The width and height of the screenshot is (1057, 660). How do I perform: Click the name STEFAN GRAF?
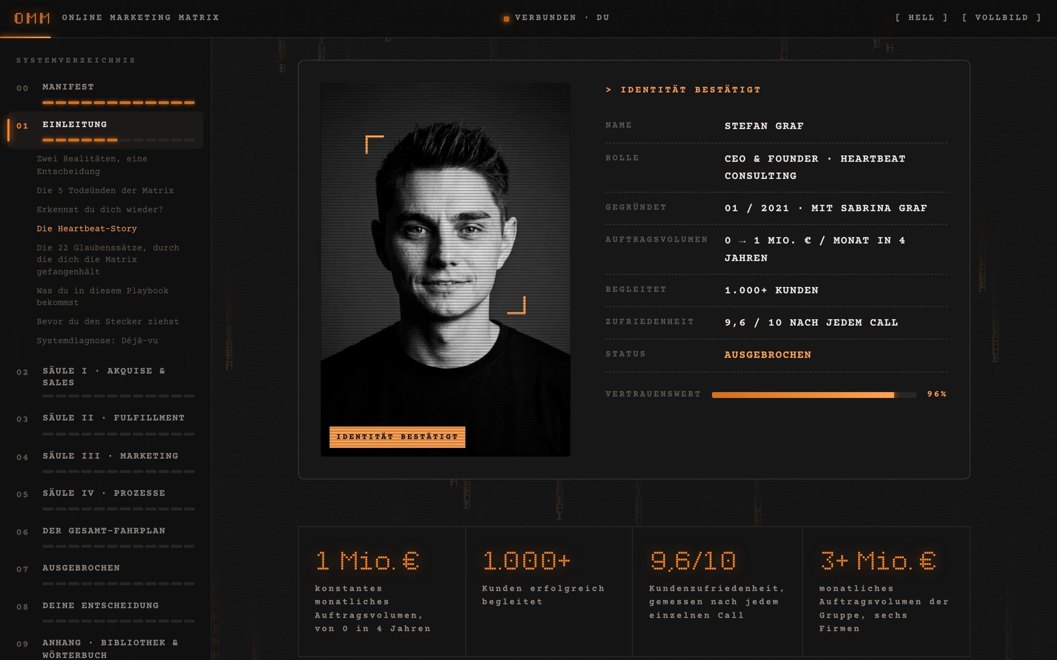[x=764, y=126]
